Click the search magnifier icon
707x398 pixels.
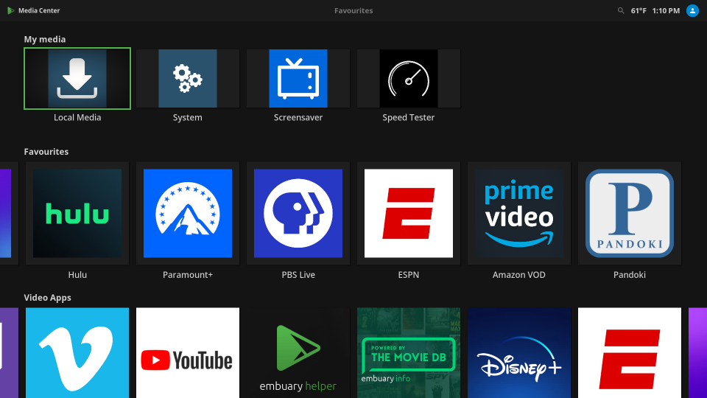621,11
